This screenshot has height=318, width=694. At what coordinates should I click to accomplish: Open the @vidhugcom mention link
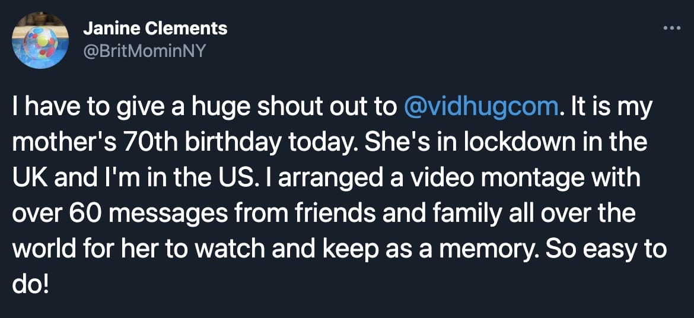click(480, 107)
